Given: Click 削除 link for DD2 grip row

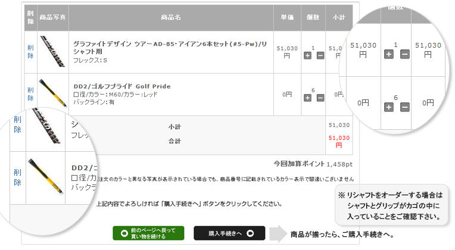Looking at the screenshot, I should point(30,93).
